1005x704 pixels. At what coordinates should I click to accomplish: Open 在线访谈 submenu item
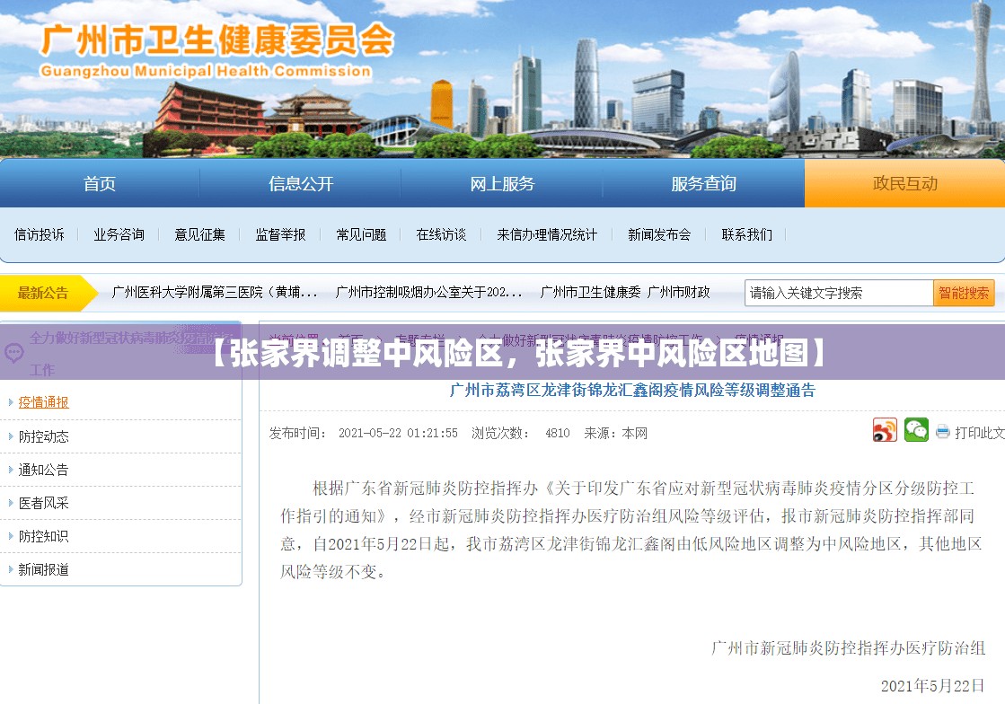click(441, 234)
